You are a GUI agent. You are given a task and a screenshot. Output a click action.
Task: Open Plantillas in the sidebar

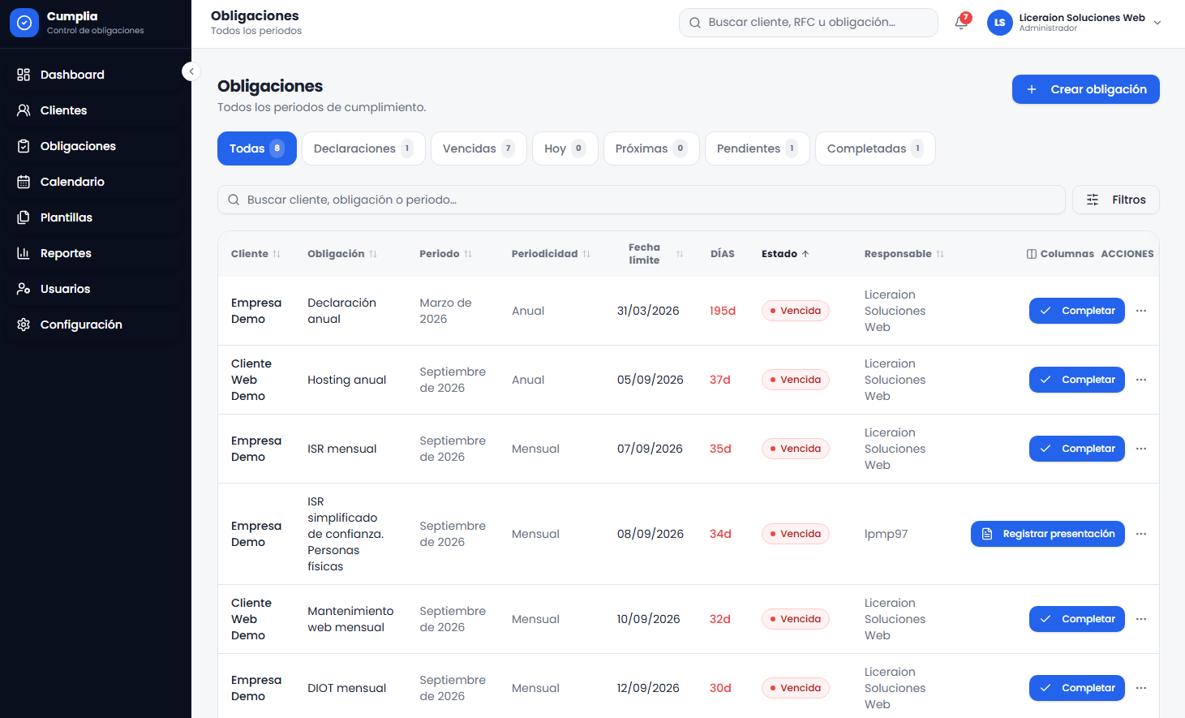coord(96,217)
